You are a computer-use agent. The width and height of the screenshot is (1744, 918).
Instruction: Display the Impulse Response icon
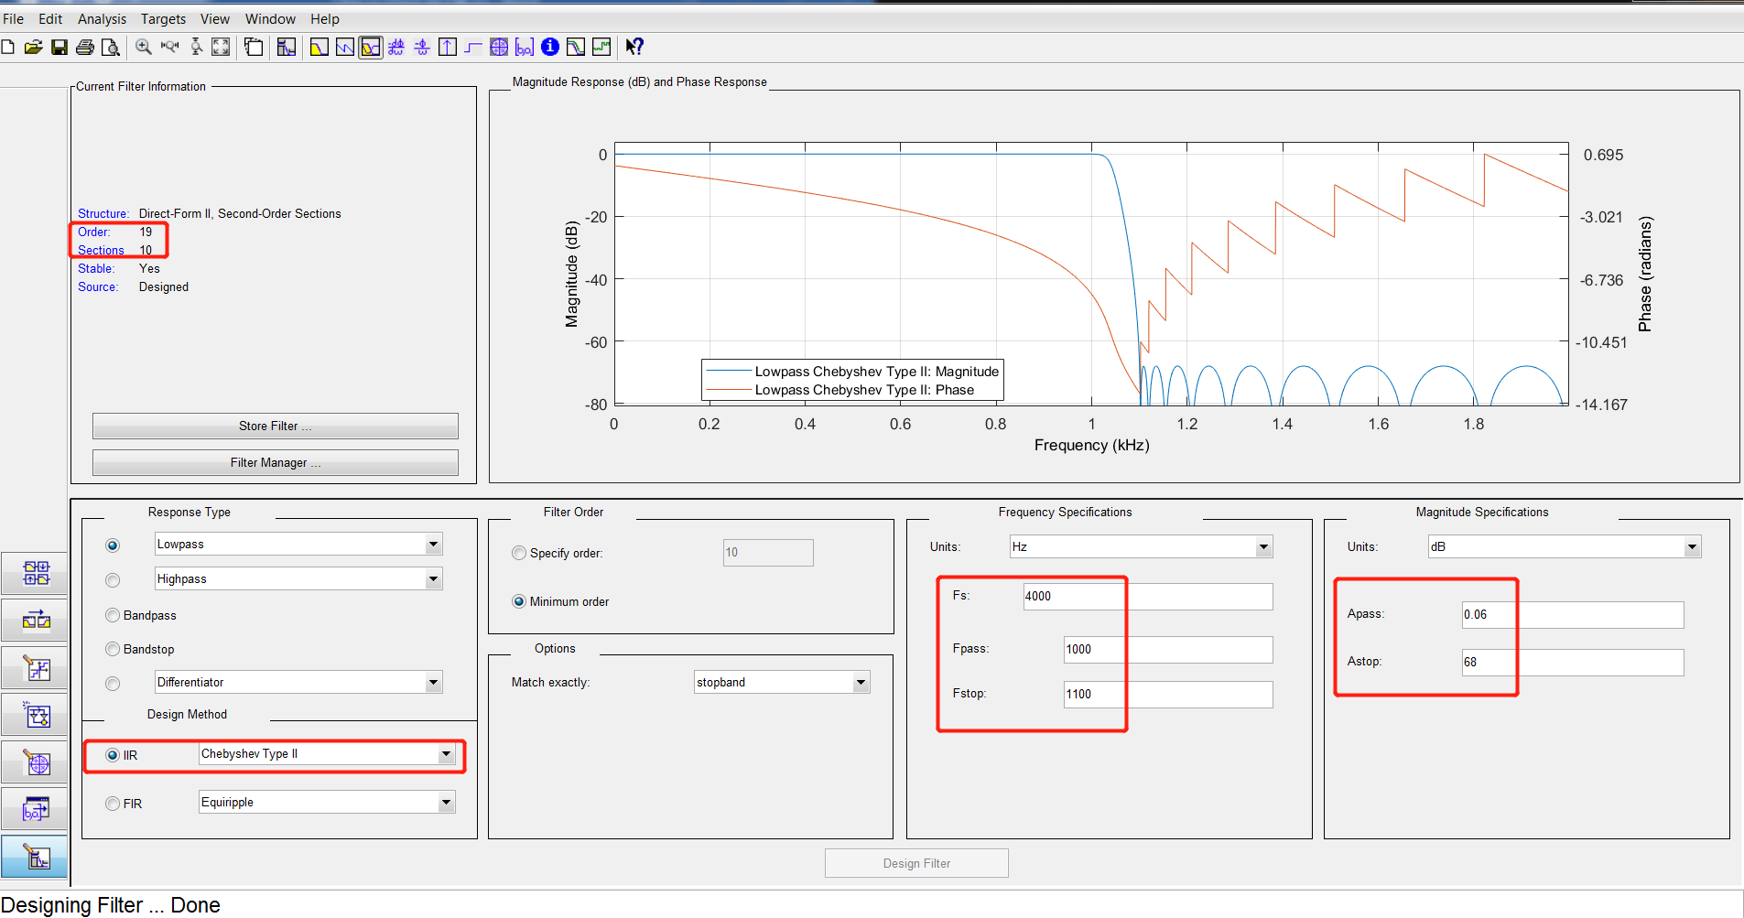[x=448, y=47]
